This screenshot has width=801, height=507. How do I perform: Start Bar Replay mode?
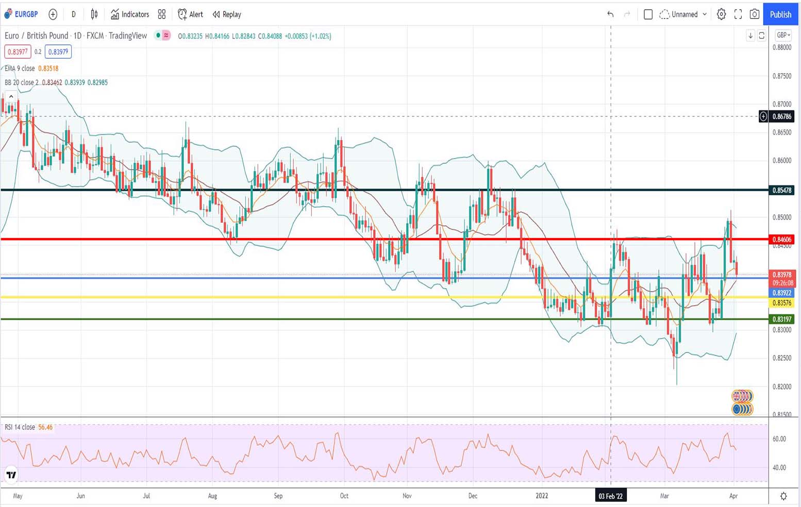pyautogui.click(x=227, y=14)
